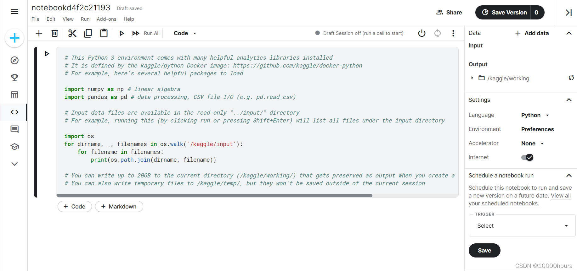Image resolution: width=577 pixels, height=271 pixels.
Task: Open Environment Preferences
Action: [538, 129]
